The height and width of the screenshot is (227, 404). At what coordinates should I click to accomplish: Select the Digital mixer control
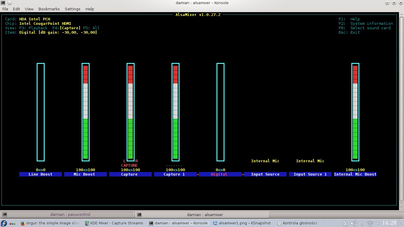[x=220, y=174]
